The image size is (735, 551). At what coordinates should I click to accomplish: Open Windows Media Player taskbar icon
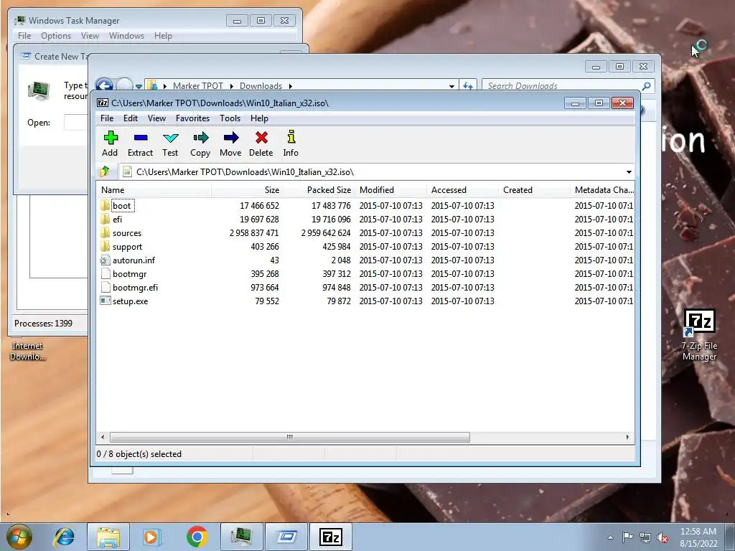[x=152, y=537]
